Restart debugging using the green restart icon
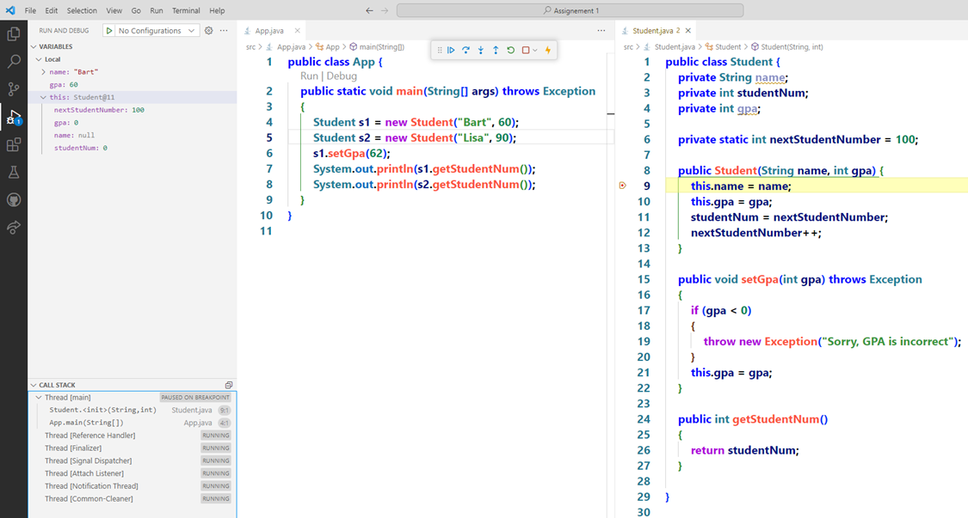 coord(510,50)
